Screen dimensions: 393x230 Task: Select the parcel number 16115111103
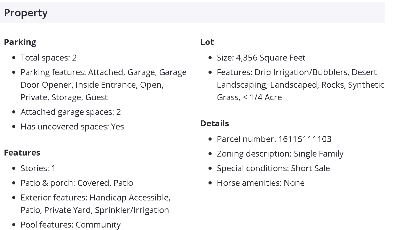[x=305, y=139]
